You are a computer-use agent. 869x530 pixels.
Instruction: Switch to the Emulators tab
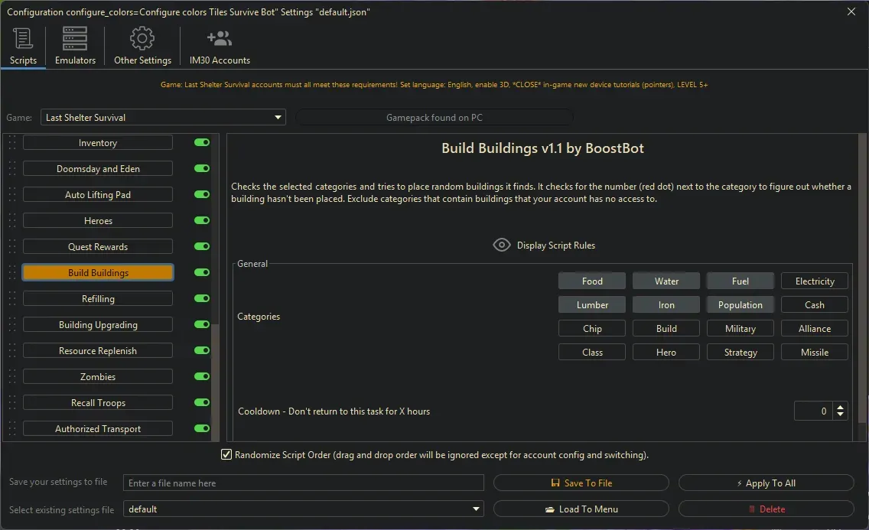tap(75, 46)
